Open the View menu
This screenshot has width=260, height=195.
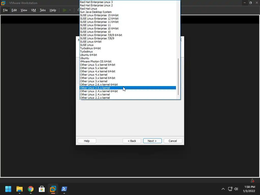pyautogui.click(x=24, y=10)
